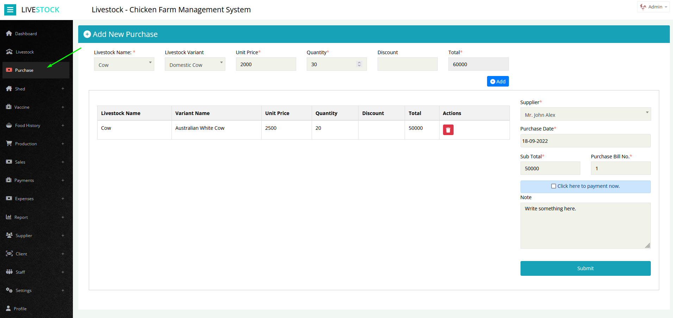Delete the Australian White Cow row

pos(448,129)
